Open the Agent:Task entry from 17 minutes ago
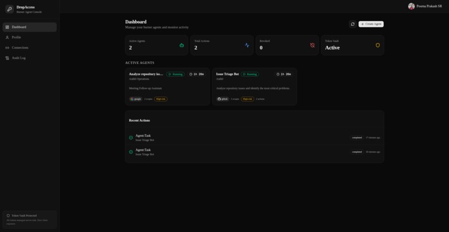The height and width of the screenshot is (232, 449). click(x=143, y=136)
